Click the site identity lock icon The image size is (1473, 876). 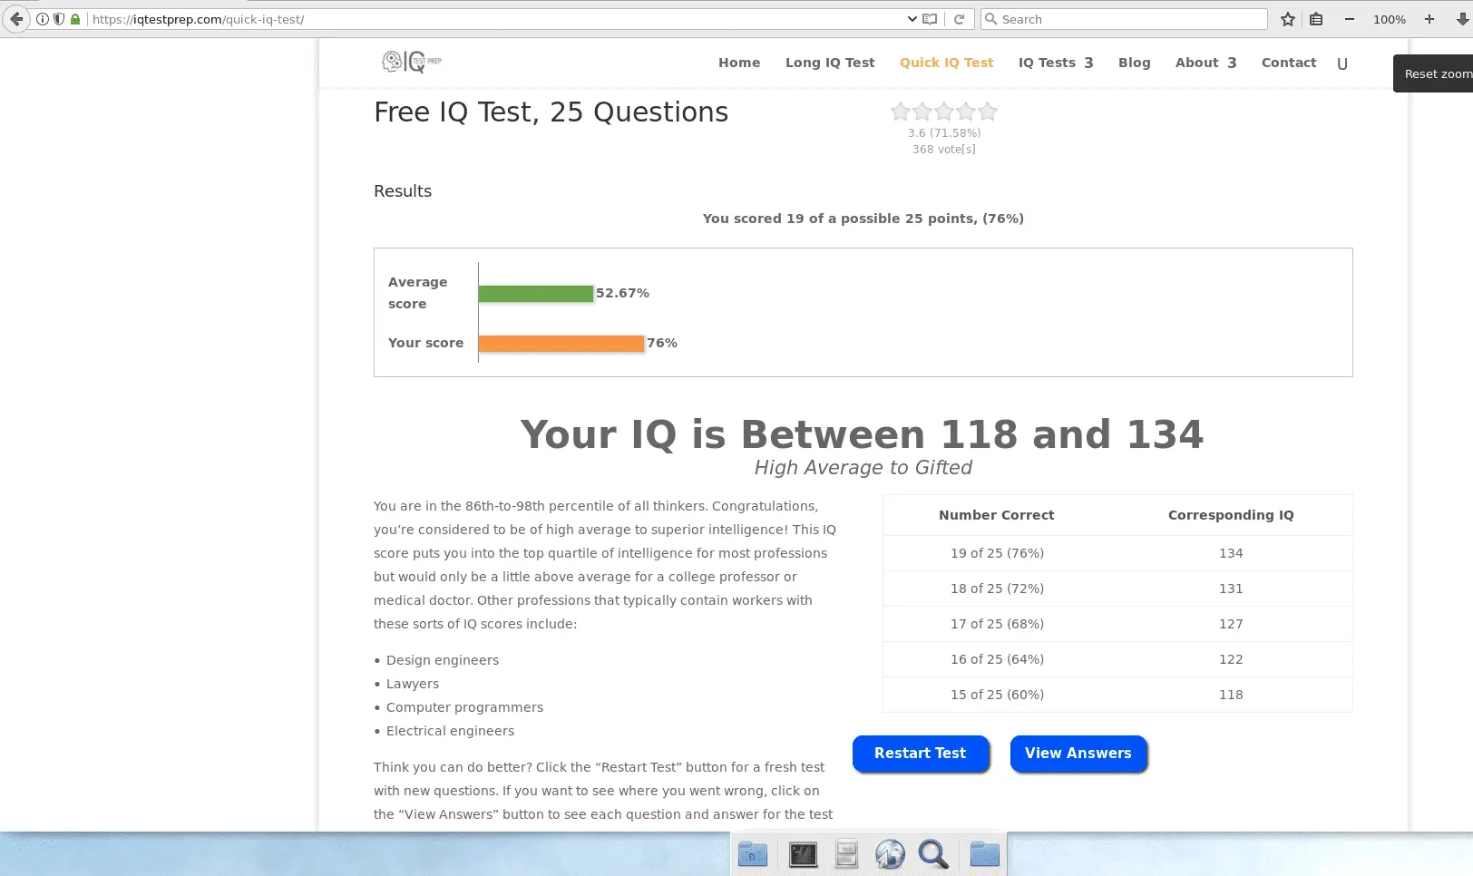click(76, 18)
